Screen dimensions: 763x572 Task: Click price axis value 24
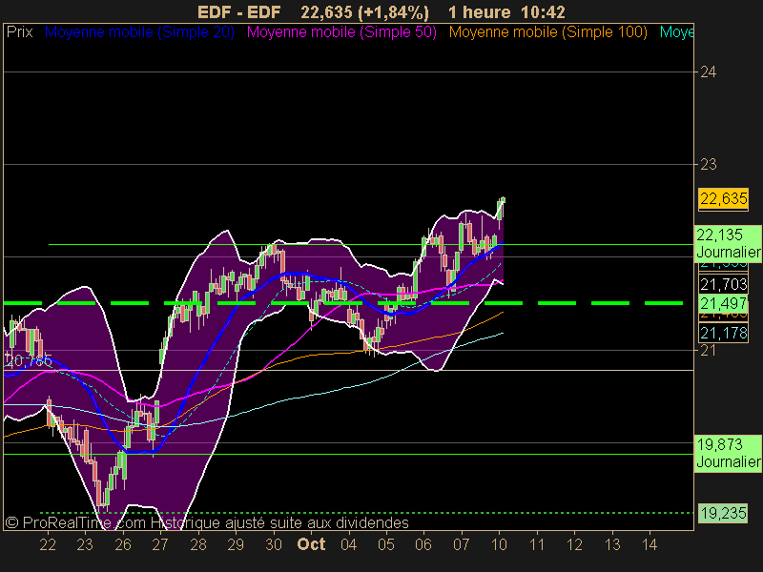pos(709,72)
